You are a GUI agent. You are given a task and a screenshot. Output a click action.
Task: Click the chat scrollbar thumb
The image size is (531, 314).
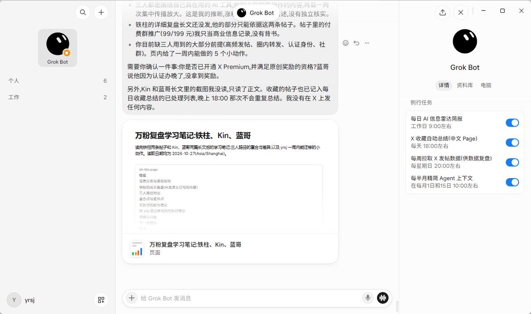pos(397,306)
